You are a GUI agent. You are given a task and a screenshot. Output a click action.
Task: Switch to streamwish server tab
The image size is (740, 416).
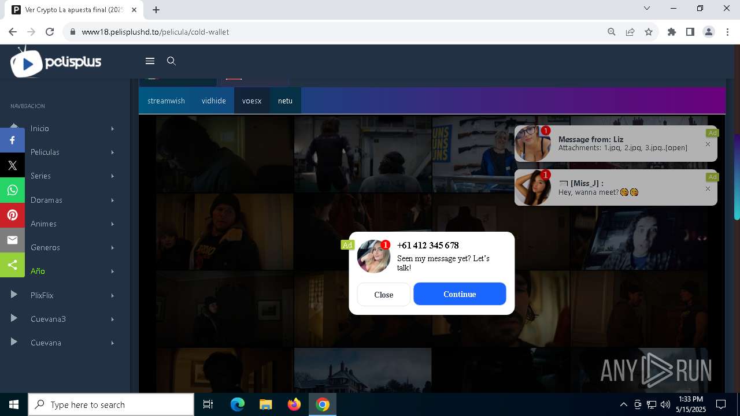click(166, 101)
